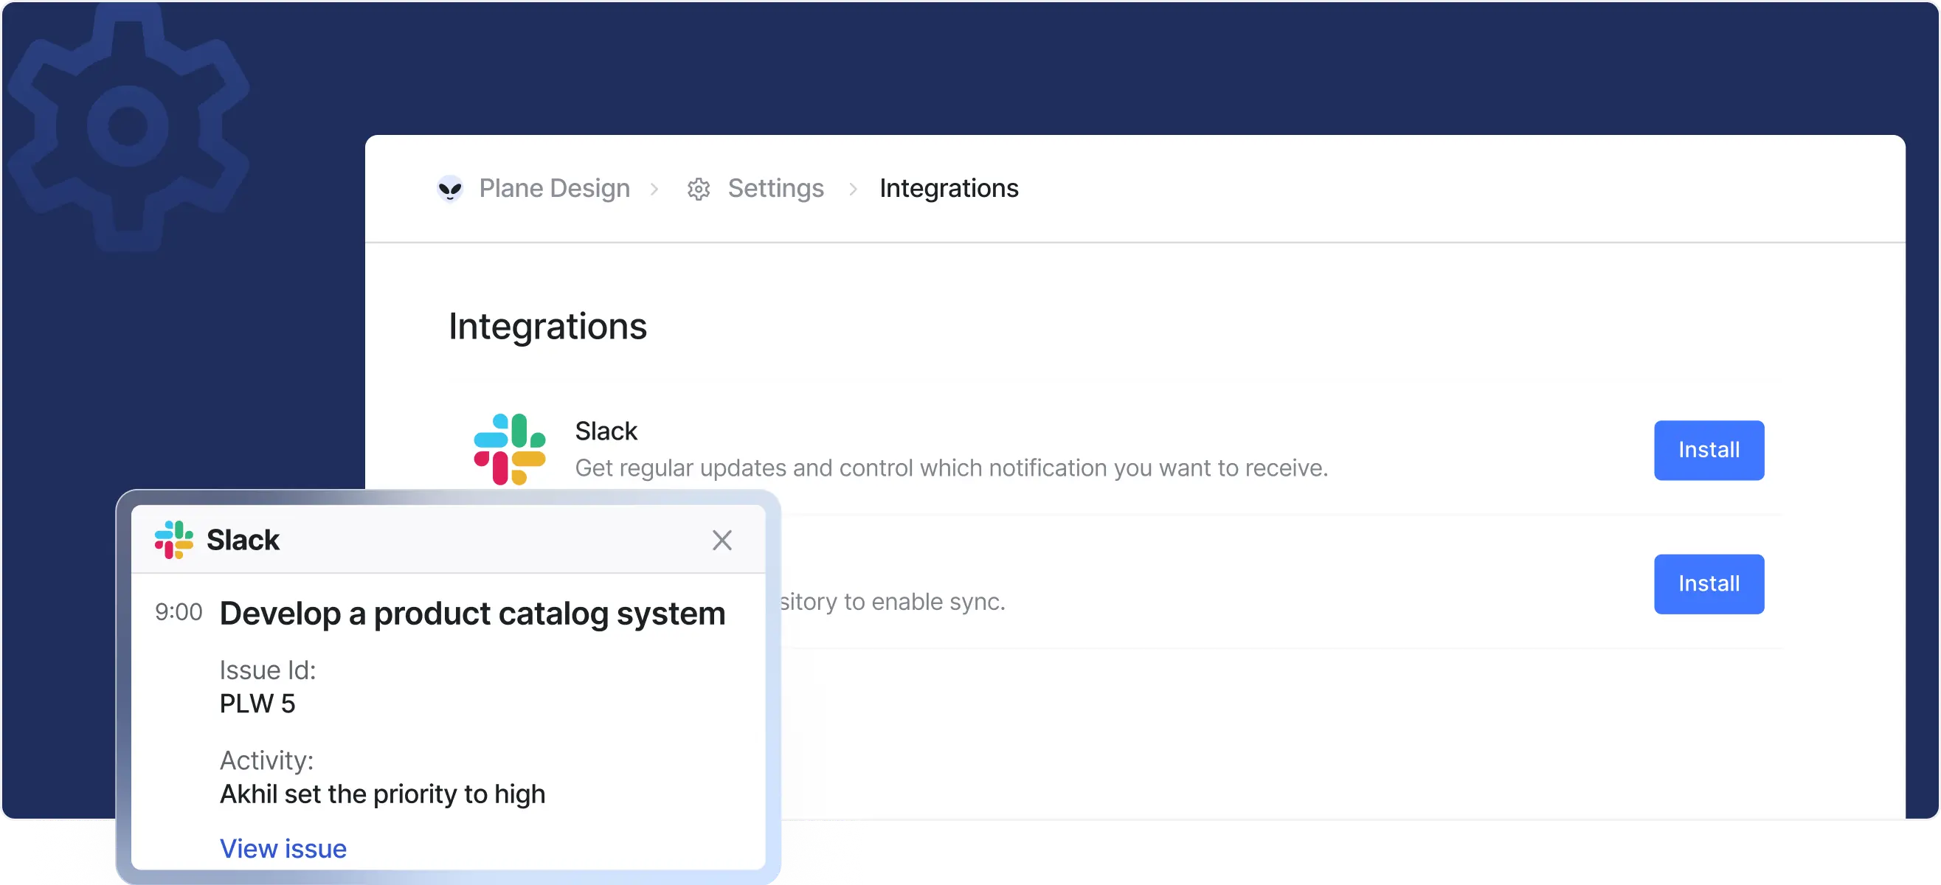Click the Slack integration name text
The height and width of the screenshot is (885, 1941).
coord(606,431)
